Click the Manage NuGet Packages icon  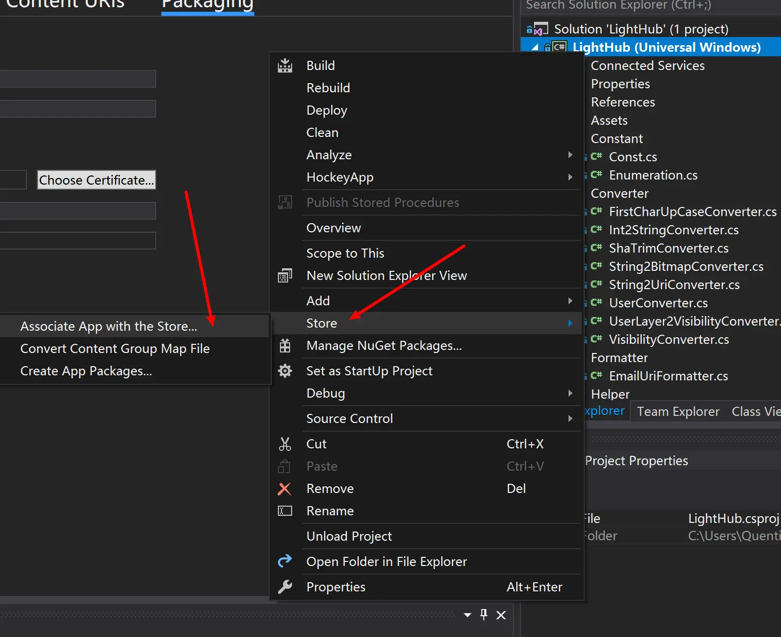pos(285,346)
